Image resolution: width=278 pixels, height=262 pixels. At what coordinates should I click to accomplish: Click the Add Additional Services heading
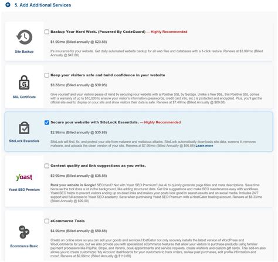43,5
